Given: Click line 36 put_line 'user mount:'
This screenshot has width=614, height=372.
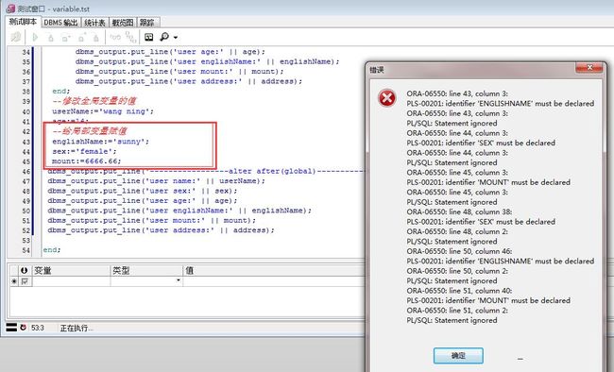Looking at the screenshot, I should pos(179,71).
